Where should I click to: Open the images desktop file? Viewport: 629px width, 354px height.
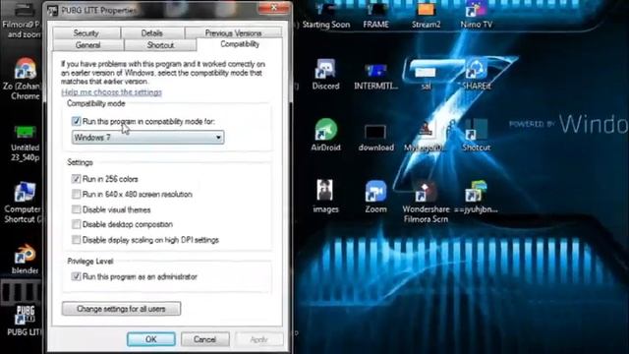(325, 197)
